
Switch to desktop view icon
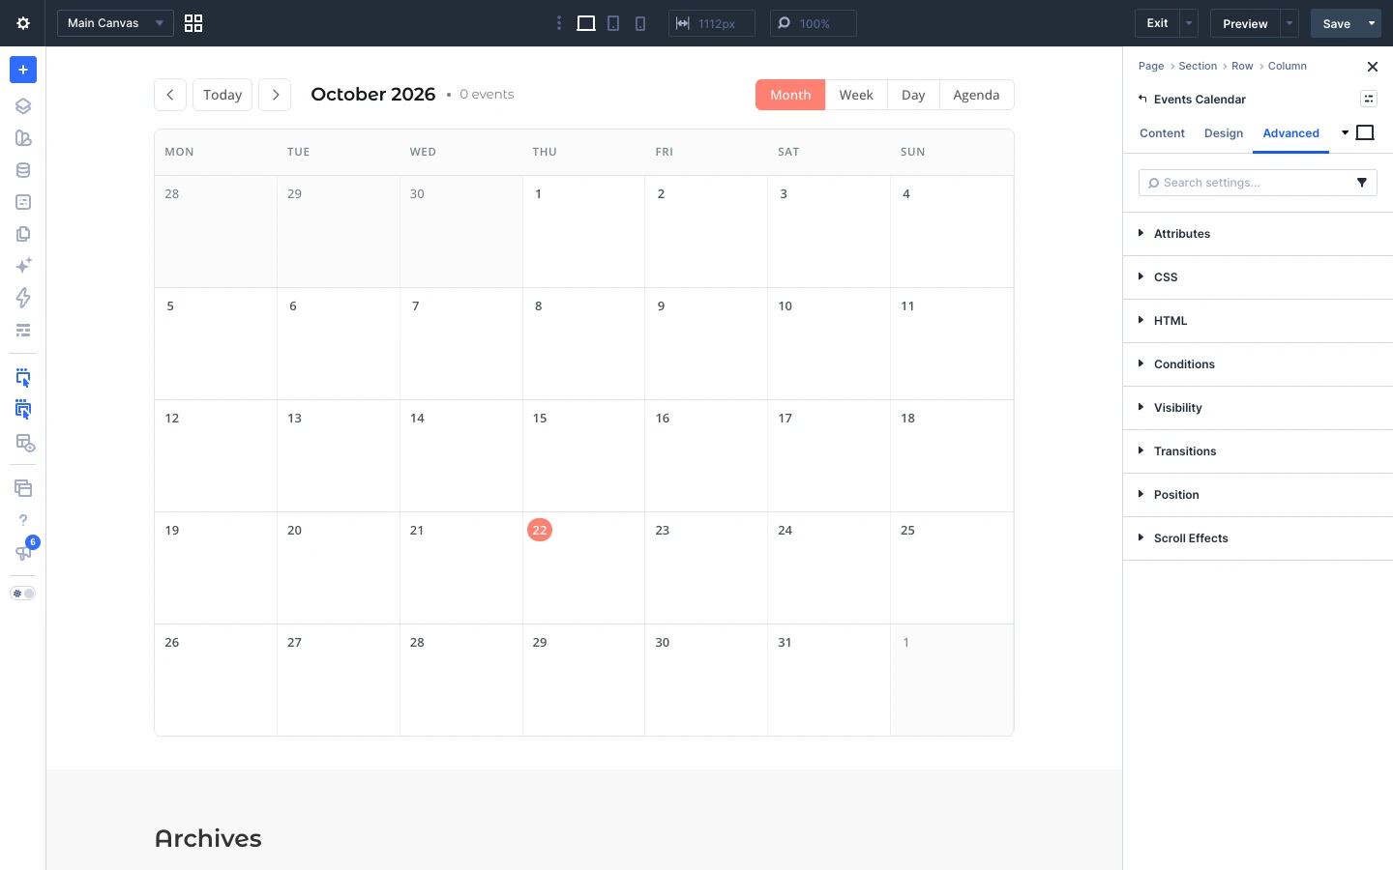click(x=586, y=23)
